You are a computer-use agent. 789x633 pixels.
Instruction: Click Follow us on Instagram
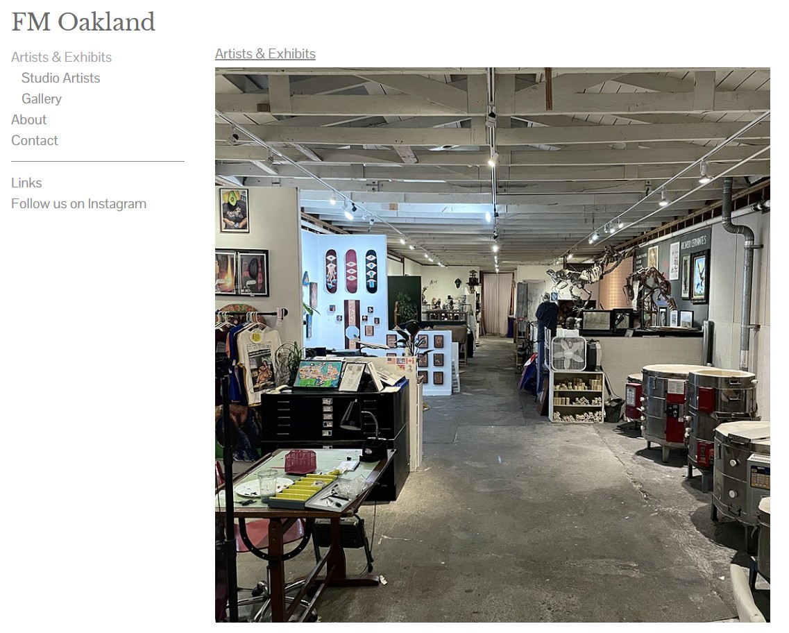(x=78, y=204)
